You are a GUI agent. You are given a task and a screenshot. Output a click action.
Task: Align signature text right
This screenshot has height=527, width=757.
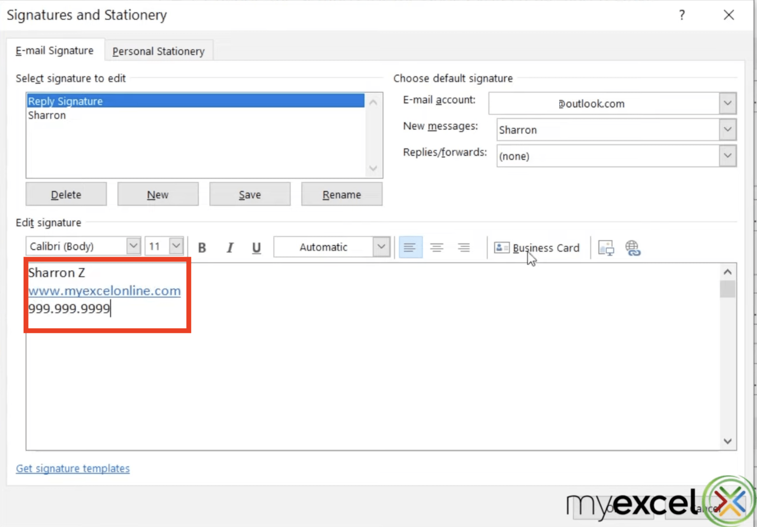tap(464, 247)
